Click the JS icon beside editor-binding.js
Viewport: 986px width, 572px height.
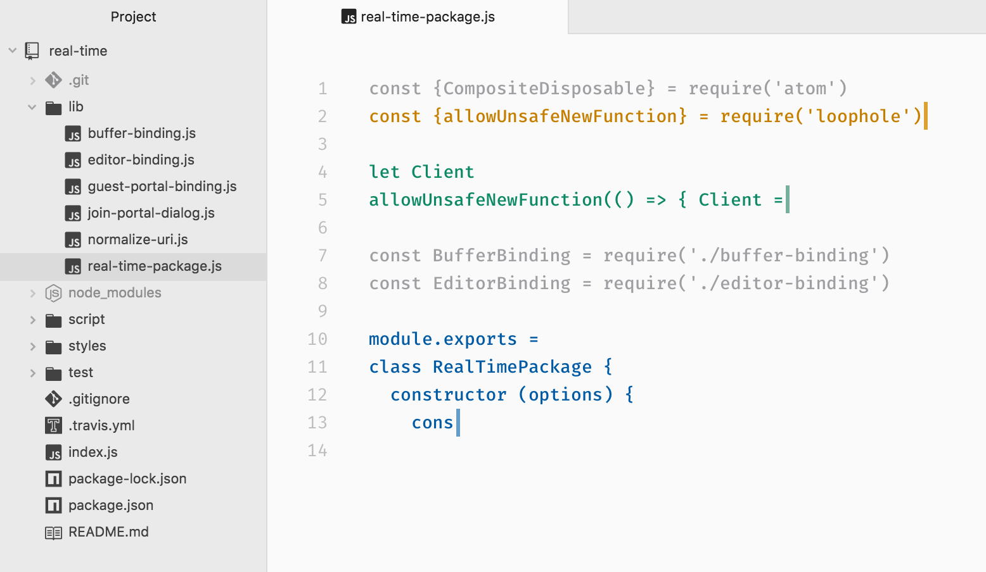[x=74, y=160]
